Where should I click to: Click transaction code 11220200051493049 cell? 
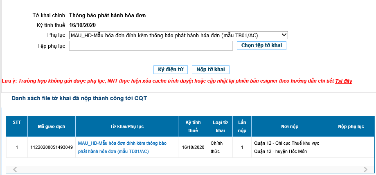52,147
